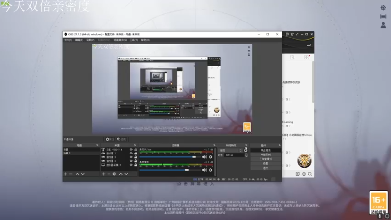
Task: Hide the source 7 eye icon
Action: coord(131,154)
